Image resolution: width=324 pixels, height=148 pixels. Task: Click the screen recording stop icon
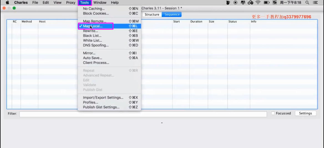point(236,2)
